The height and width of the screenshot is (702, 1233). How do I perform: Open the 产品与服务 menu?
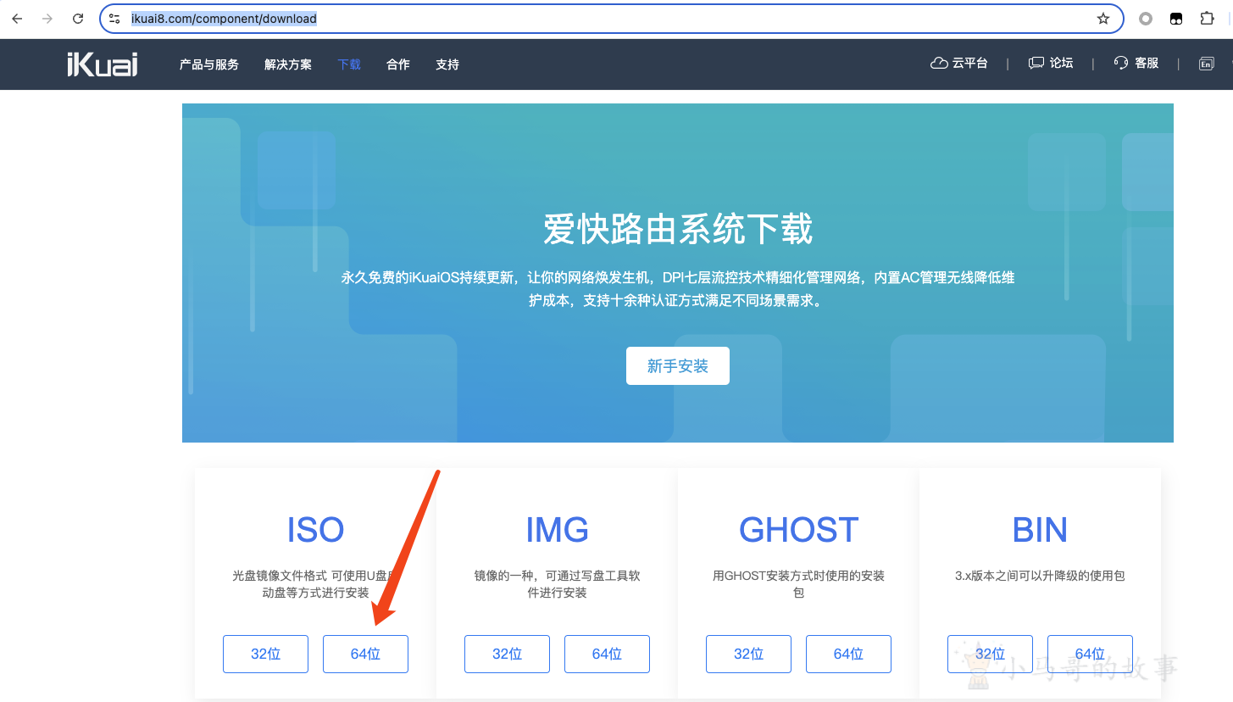click(x=209, y=64)
